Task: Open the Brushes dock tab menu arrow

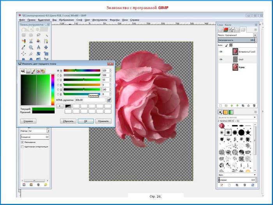Action: point(255,112)
